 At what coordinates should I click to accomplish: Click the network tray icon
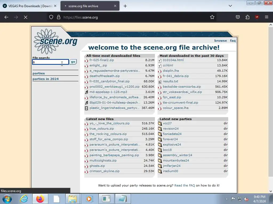coord(240,199)
